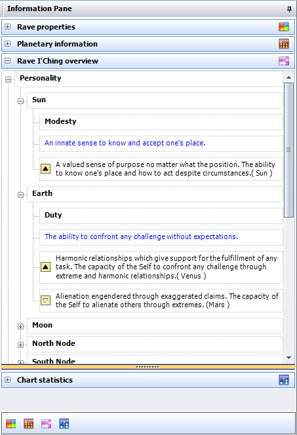Screen dimensions: 297x435
Task: Open Chart statistics from bottom toolbar icon
Action: (x=64, y=424)
